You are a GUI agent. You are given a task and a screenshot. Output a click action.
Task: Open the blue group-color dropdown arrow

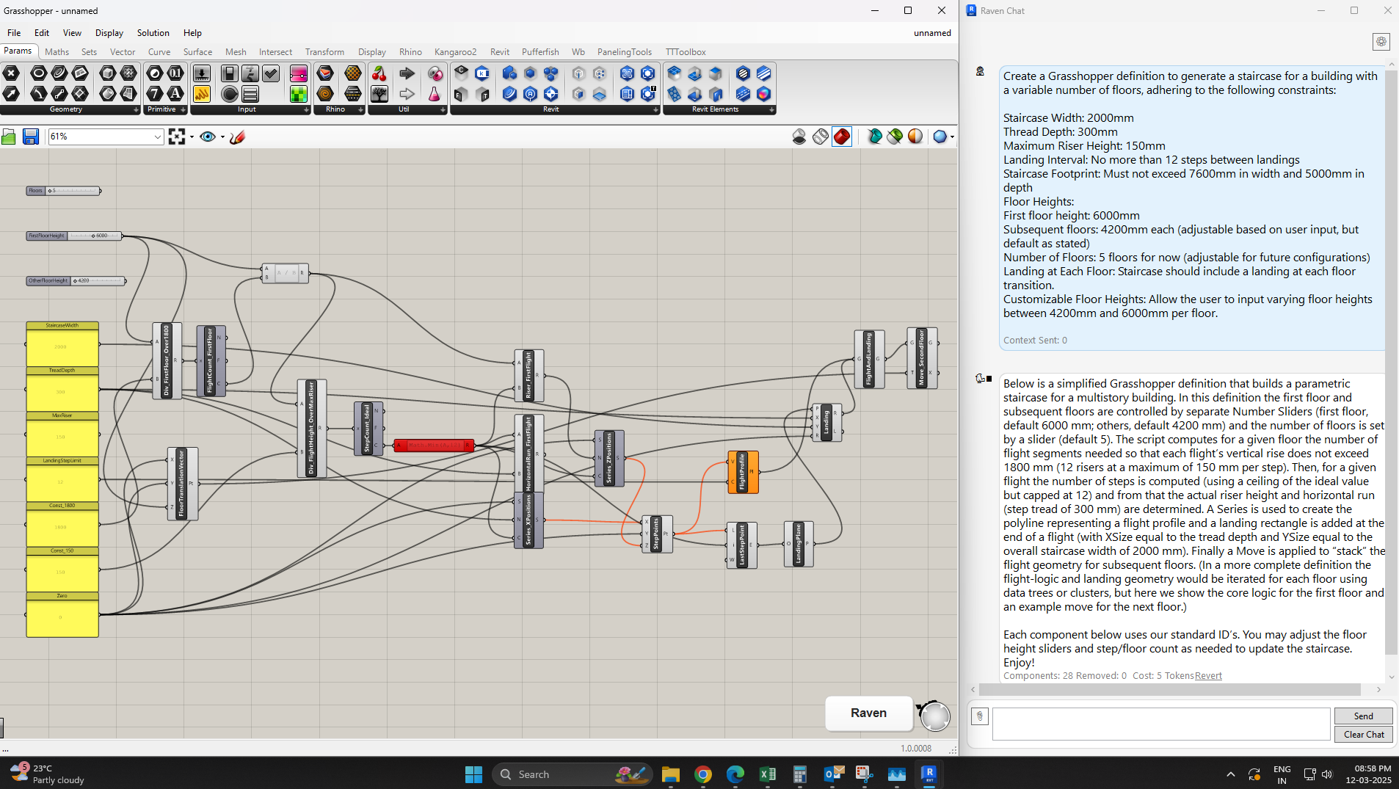click(x=952, y=137)
